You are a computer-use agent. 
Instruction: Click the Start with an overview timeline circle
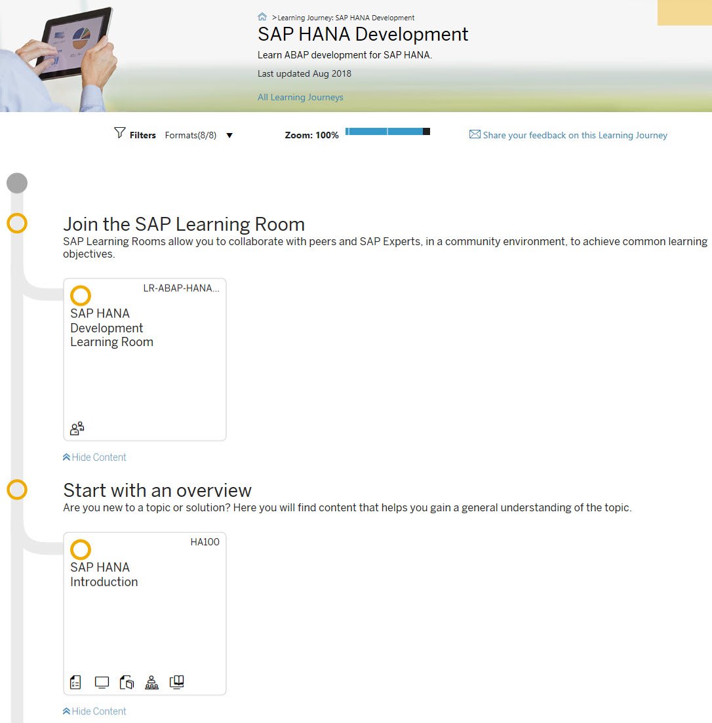point(17,489)
